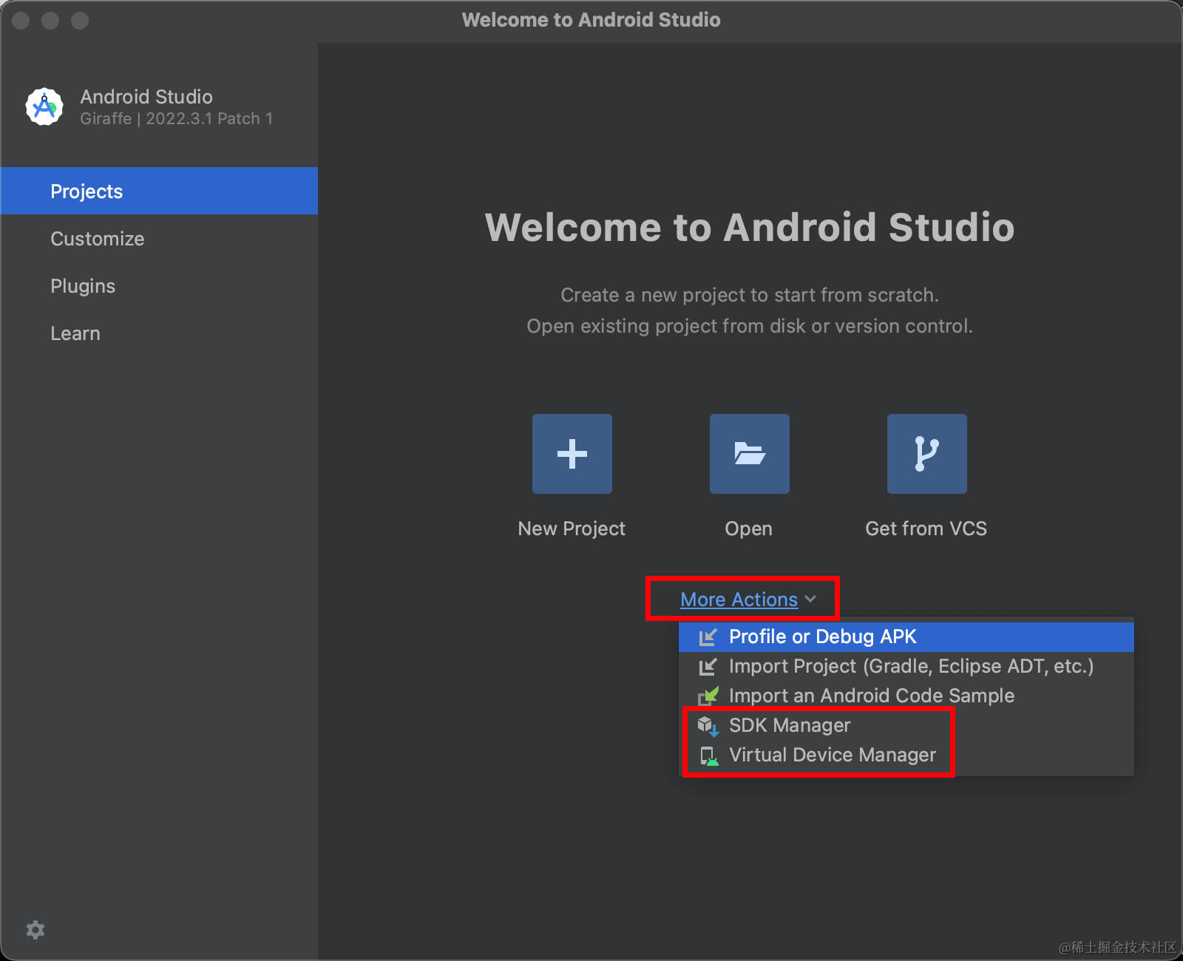Choose Profile or Debug APK

coord(822,636)
